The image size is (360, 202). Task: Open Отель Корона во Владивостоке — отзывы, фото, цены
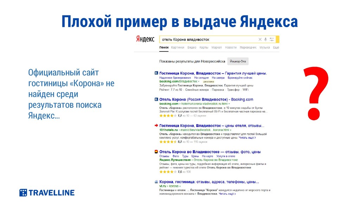point(210,151)
